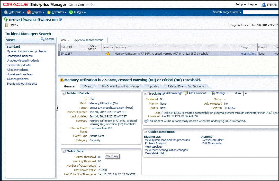This screenshot has height=181, width=279.
Task: Open the Help dropdown
Action: click(253, 5)
